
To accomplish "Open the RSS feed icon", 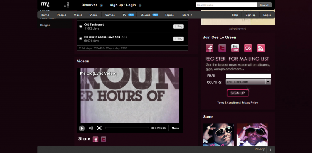I will point(261,48).
